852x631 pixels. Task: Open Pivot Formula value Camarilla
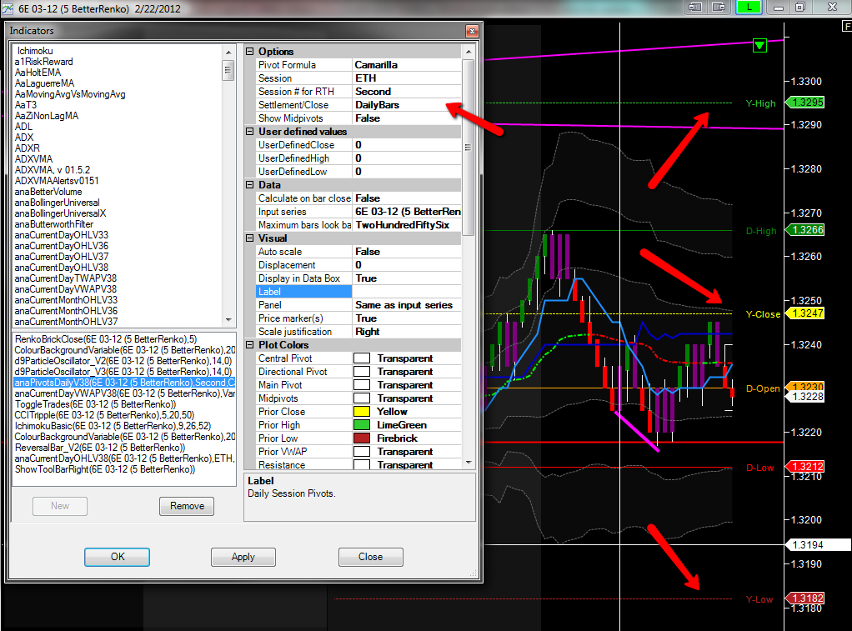click(407, 65)
